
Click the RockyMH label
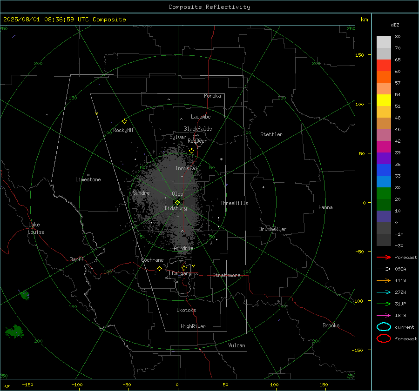click(x=123, y=130)
